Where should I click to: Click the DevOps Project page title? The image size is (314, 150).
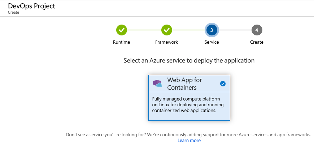(32, 6)
